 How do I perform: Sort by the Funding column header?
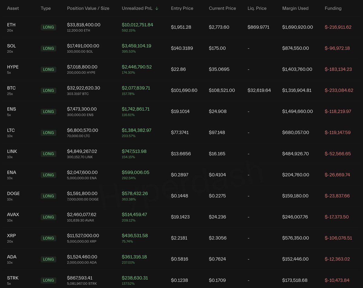click(333, 8)
